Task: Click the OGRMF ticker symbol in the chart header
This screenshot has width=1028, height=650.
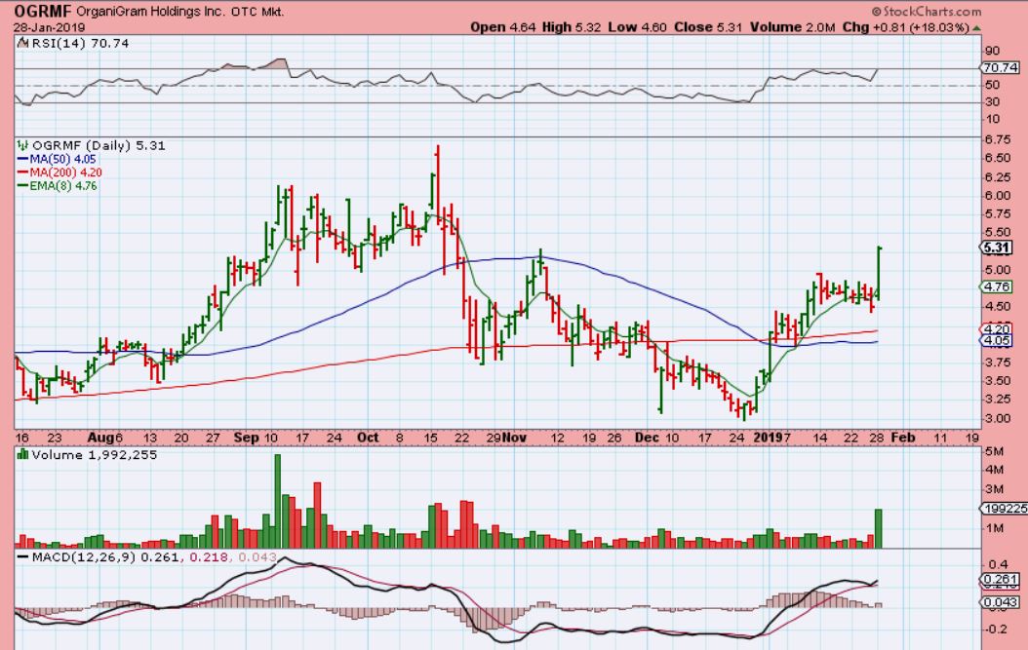Action: 43,11
